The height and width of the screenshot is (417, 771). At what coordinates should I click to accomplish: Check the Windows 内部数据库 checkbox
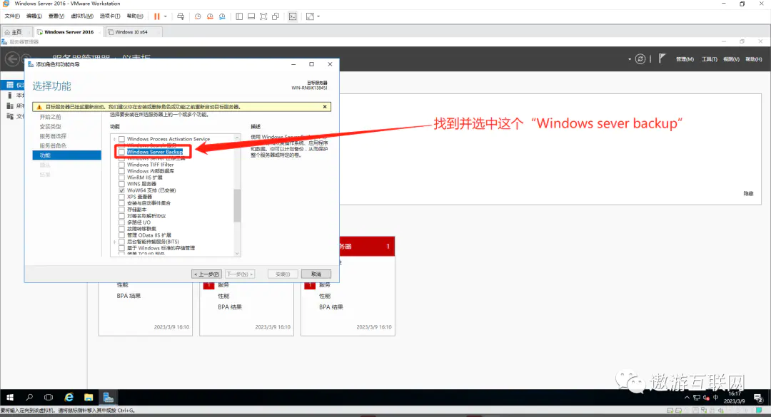121,171
